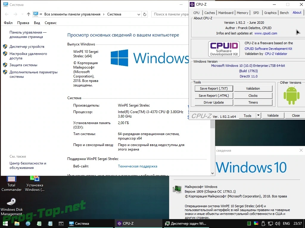Switch to Mainboard tab
This screenshot has width=305, height=228.
[x=226, y=12]
